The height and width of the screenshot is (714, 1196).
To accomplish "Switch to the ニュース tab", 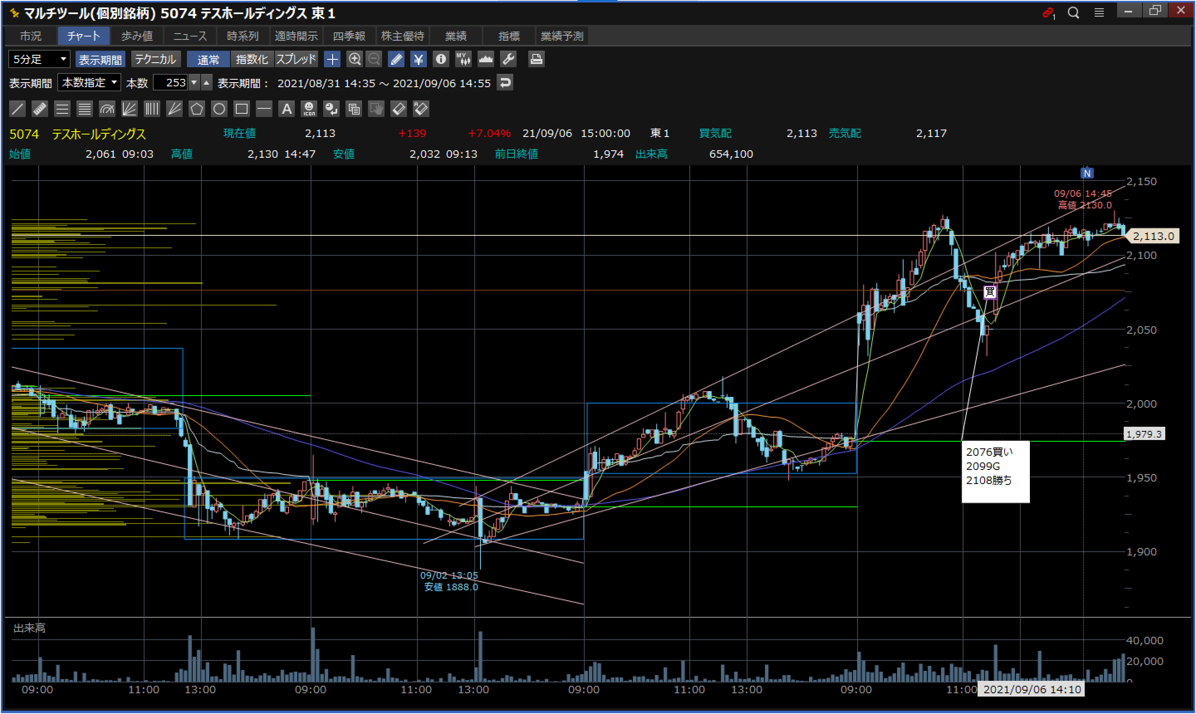I will click(190, 36).
